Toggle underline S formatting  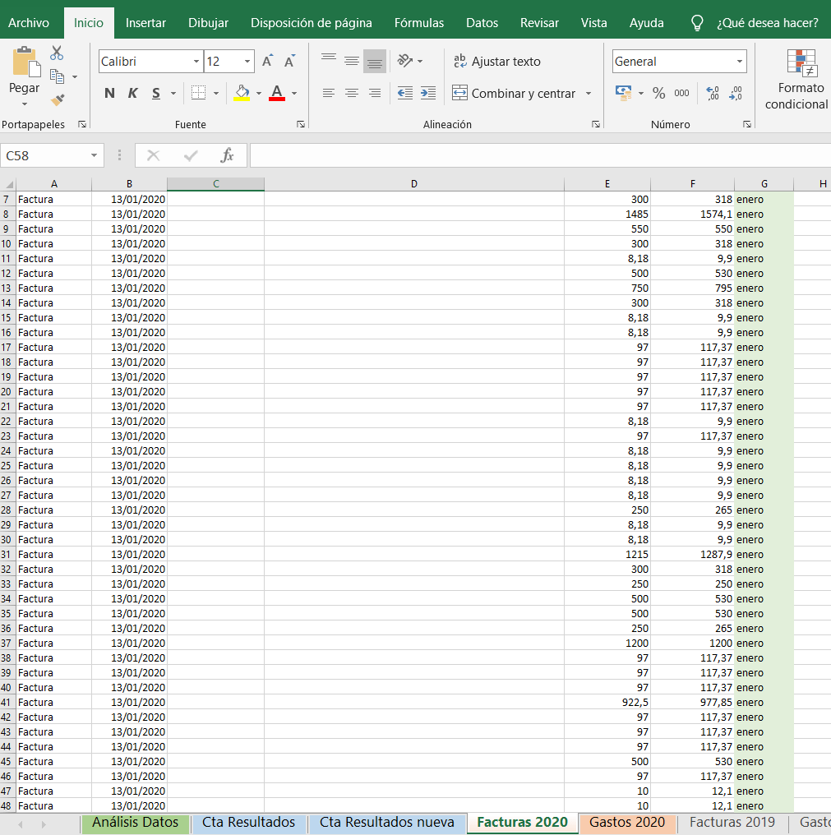(155, 93)
